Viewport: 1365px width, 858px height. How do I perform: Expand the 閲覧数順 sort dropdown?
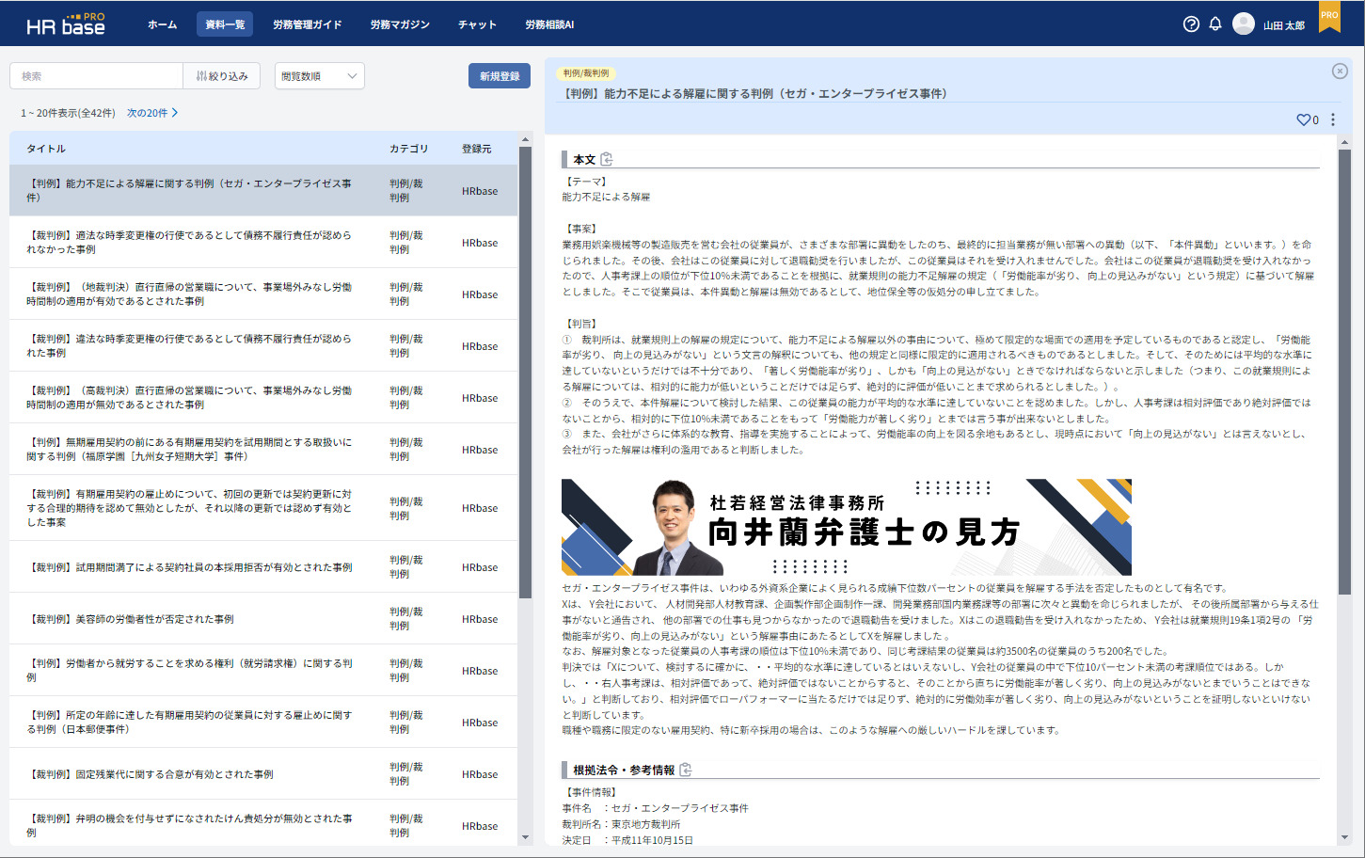point(319,76)
